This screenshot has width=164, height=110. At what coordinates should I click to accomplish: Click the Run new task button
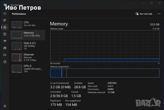pyautogui.click(x=144, y=14)
